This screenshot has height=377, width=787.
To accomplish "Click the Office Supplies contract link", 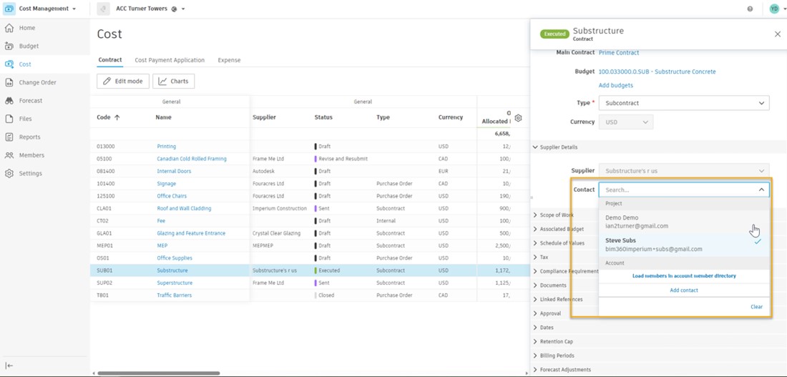I will (x=175, y=258).
